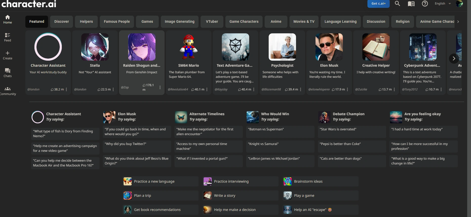Open Create in the left sidebar
Screen dimensions: 471x217
[x=8, y=55]
